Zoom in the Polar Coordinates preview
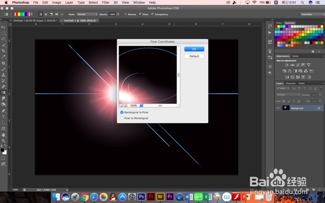The height and width of the screenshot is (203, 325). pyautogui.click(x=125, y=106)
